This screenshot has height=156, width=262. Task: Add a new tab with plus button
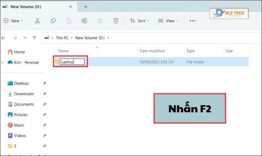click(86, 7)
